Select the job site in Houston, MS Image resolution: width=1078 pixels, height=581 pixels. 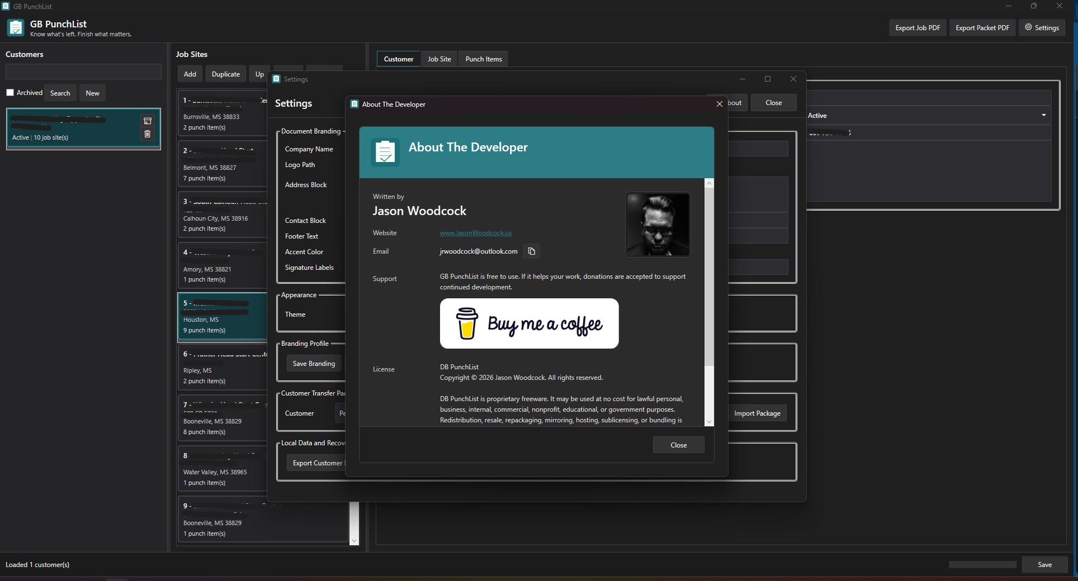point(223,317)
